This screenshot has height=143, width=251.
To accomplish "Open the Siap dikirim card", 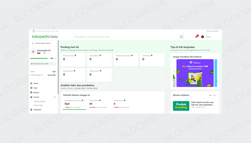I will pos(99,60).
